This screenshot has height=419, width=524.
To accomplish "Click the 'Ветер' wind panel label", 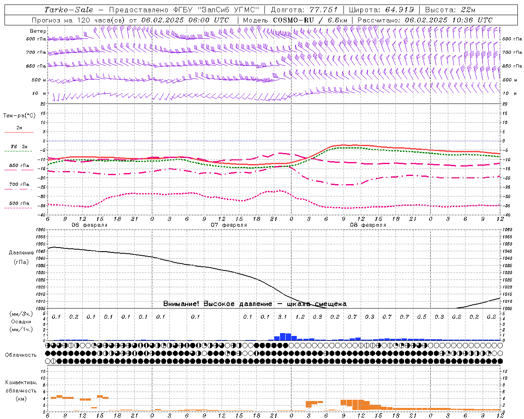I will [x=38, y=31].
